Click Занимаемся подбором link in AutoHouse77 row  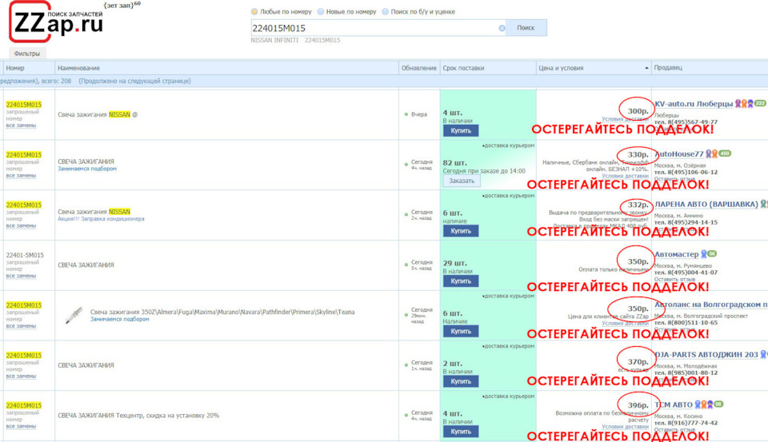click(87, 169)
